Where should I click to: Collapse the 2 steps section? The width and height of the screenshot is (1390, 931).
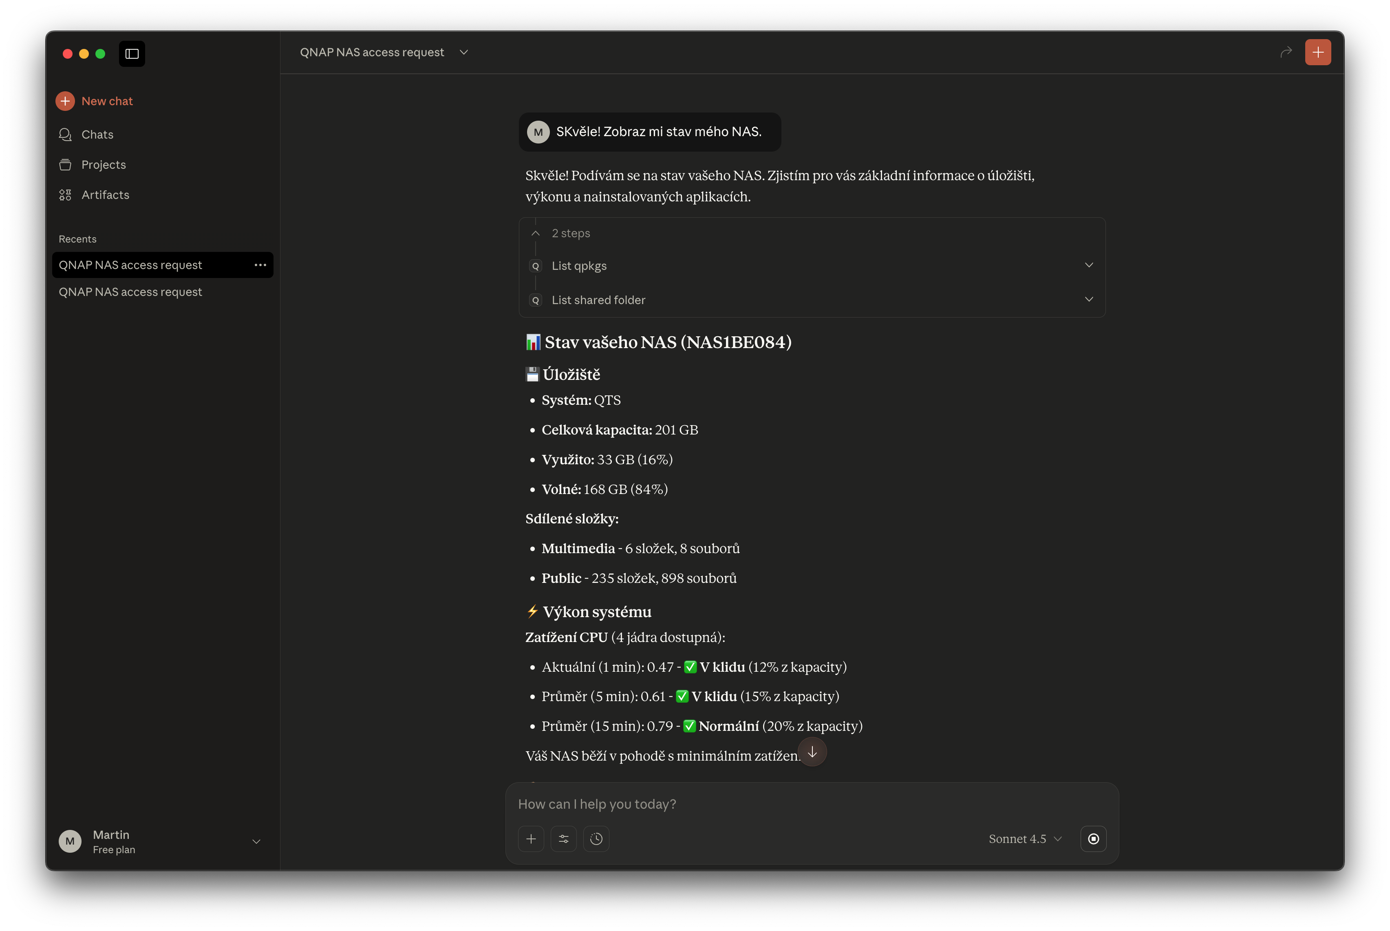coord(536,233)
